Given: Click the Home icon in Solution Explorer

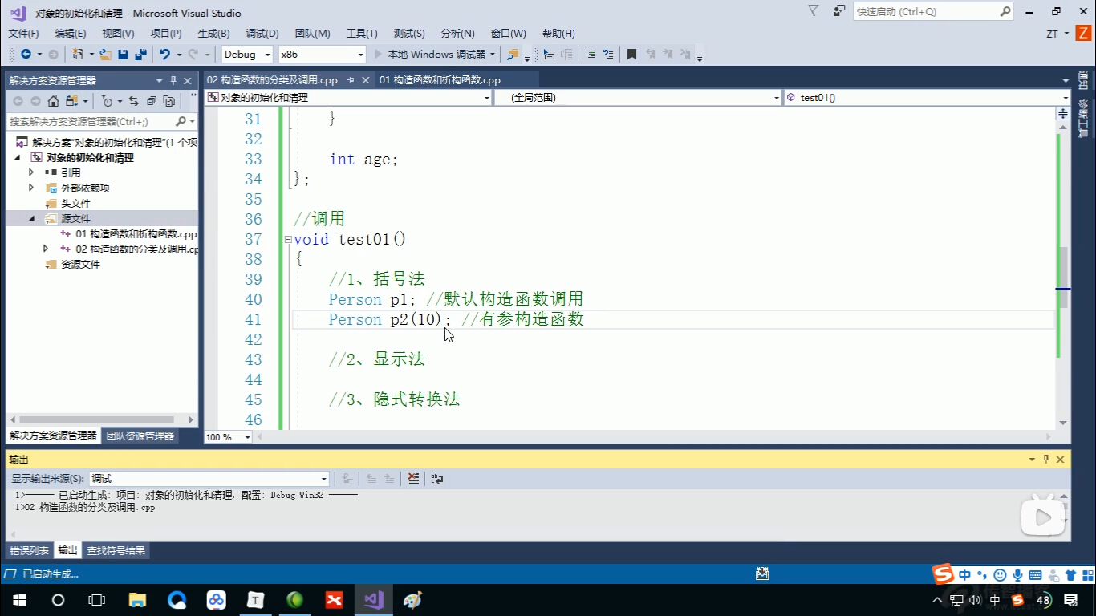Looking at the screenshot, I should [x=53, y=101].
